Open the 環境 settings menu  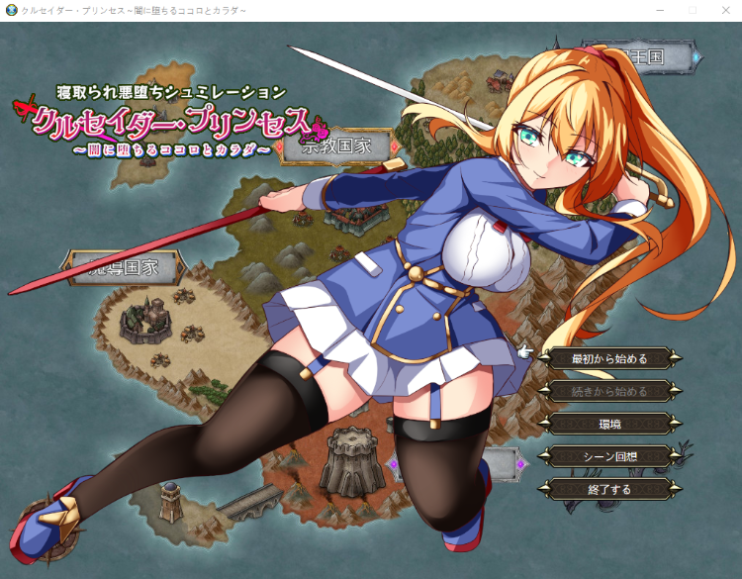click(x=609, y=425)
